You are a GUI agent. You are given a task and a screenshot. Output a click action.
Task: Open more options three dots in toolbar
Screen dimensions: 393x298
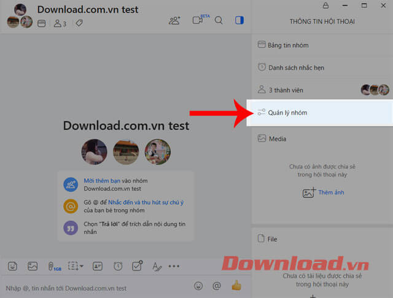click(x=174, y=266)
